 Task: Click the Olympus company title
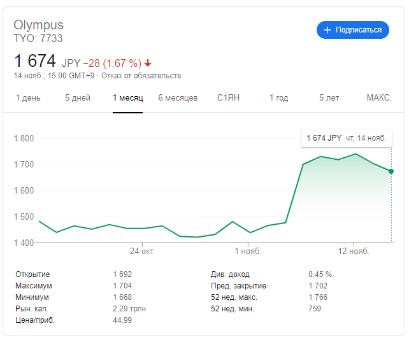click(39, 25)
